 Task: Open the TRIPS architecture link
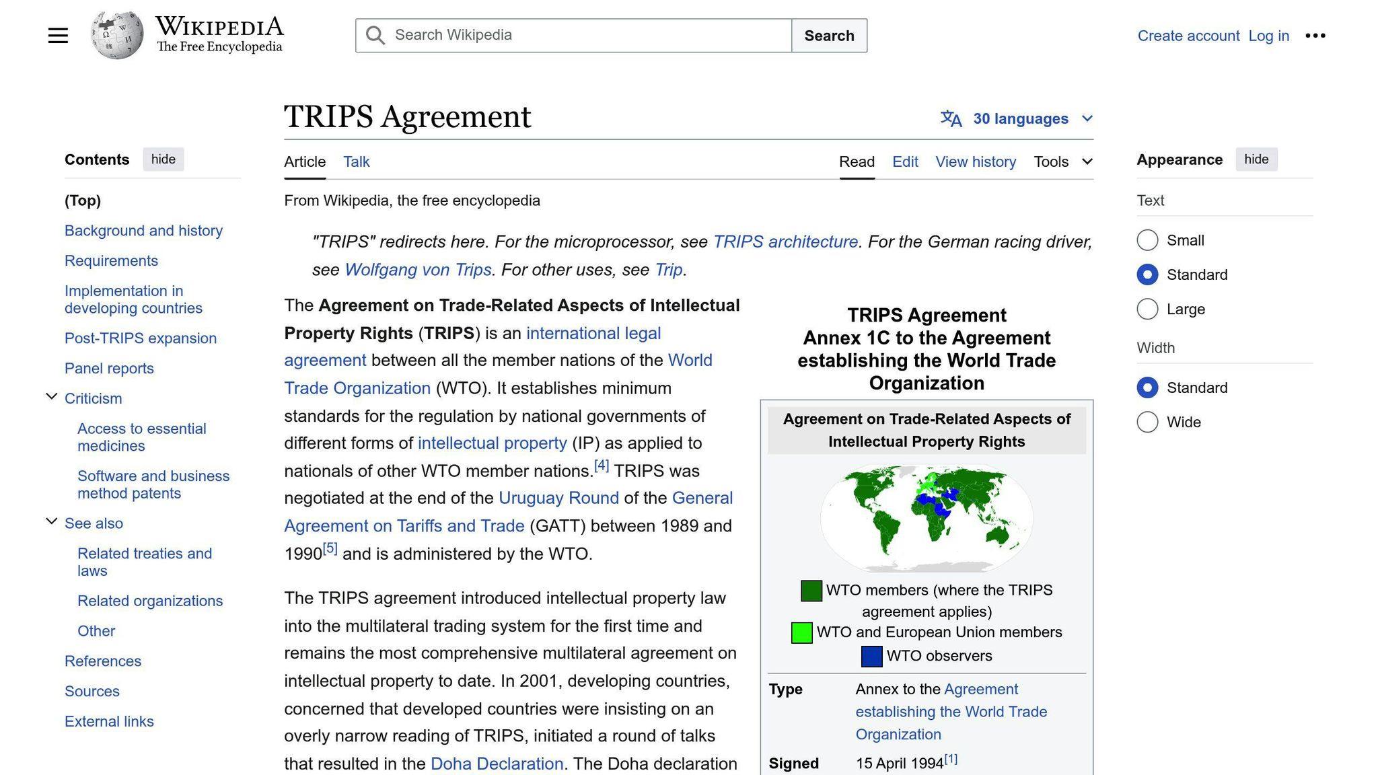click(x=785, y=242)
